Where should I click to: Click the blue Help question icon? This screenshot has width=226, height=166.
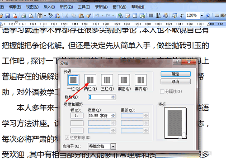[208, 15]
